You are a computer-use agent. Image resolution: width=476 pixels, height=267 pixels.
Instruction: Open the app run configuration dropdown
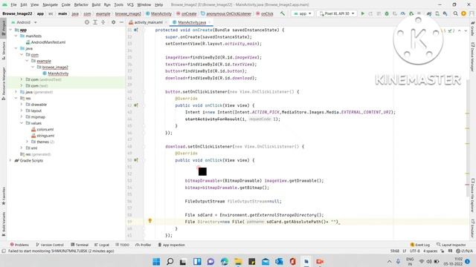[x=303, y=13]
